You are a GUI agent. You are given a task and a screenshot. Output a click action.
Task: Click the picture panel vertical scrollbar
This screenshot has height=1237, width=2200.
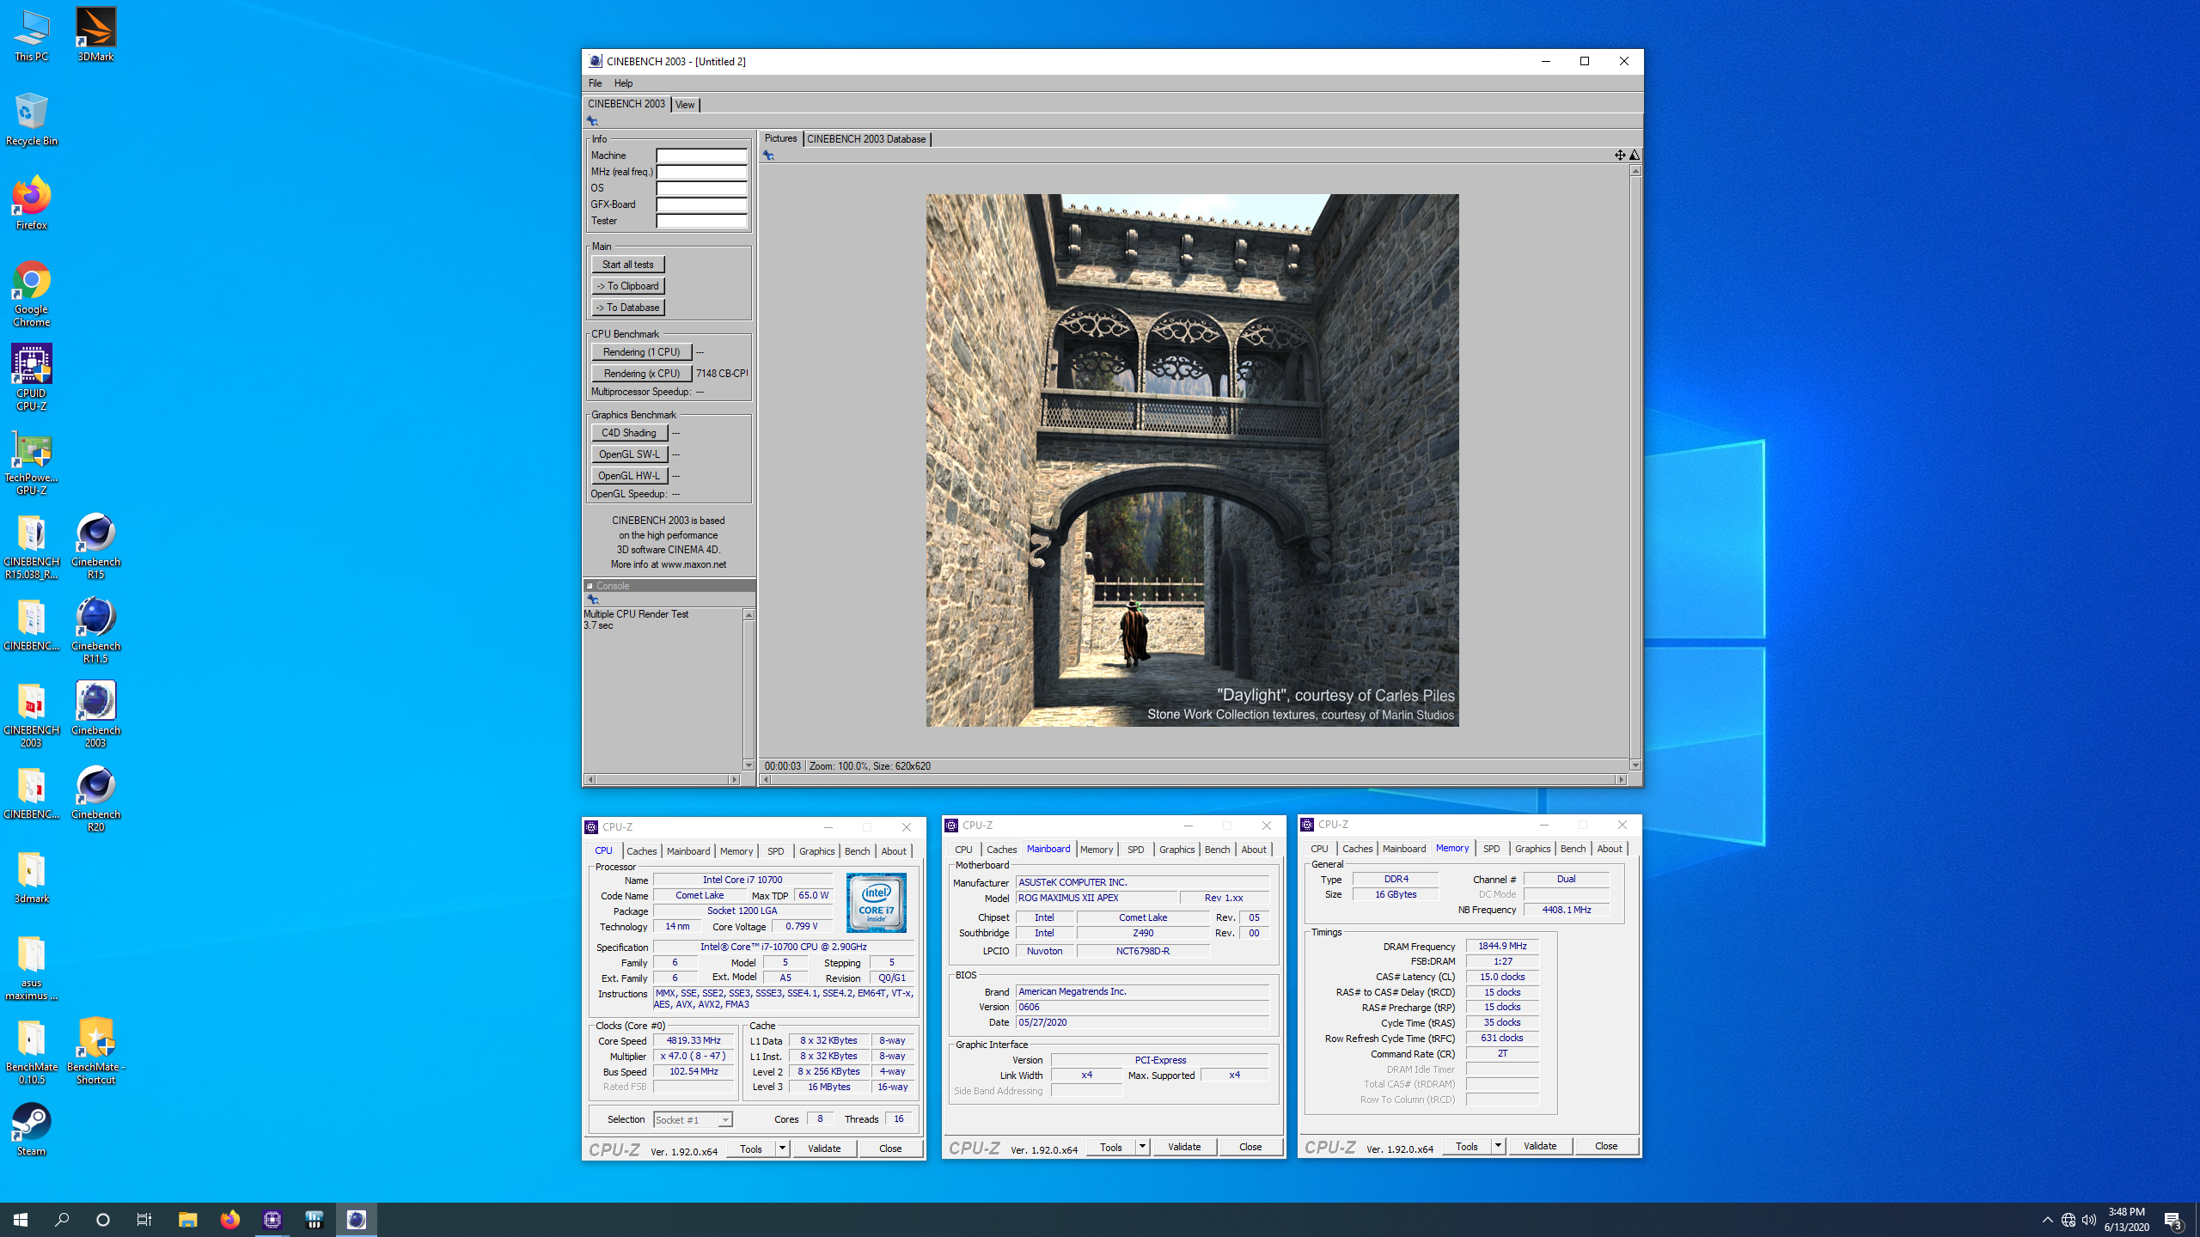click(x=1635, y=468)
